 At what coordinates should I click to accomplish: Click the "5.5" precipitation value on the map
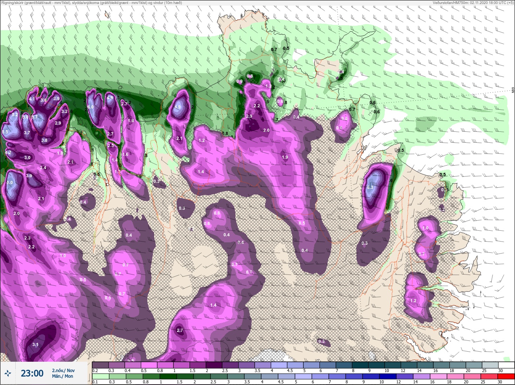5,132
